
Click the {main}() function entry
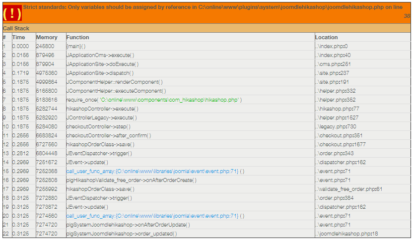[x=76, y=46]
